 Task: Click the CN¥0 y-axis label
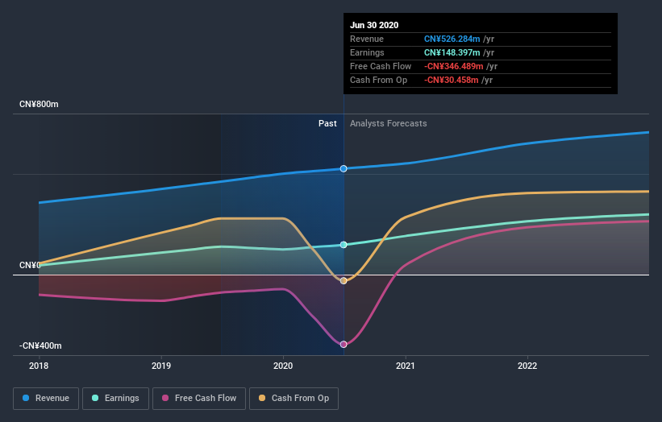coord(30,265)
